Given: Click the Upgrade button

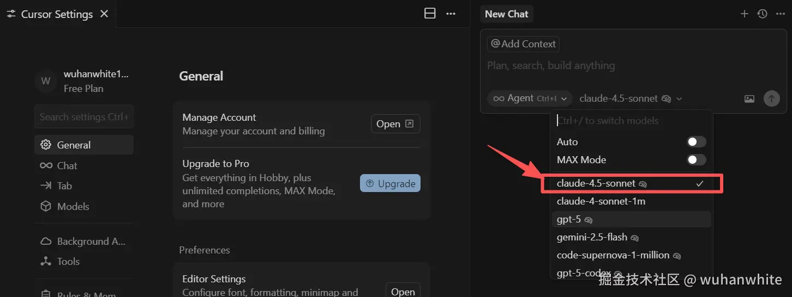Looking at the screenshot, I should [x=390, y=183].
